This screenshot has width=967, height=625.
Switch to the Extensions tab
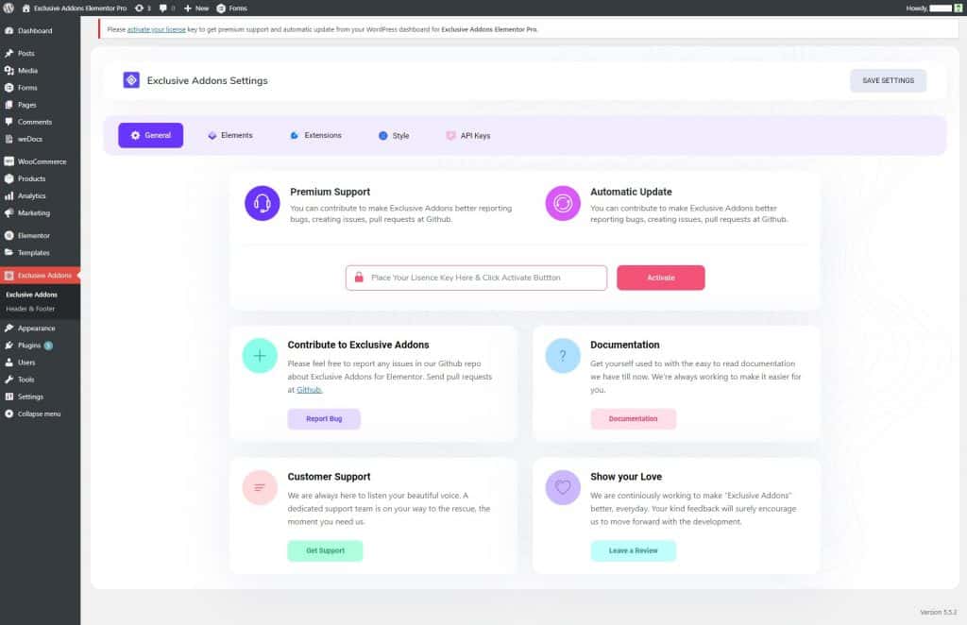(x=315, y=136)
